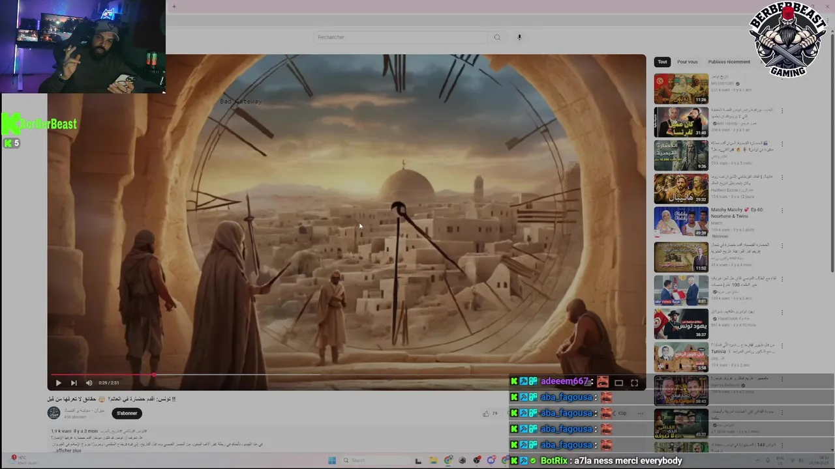Open more options for the 31:40 video
835x469 pixels.
[x=782, y=111]
